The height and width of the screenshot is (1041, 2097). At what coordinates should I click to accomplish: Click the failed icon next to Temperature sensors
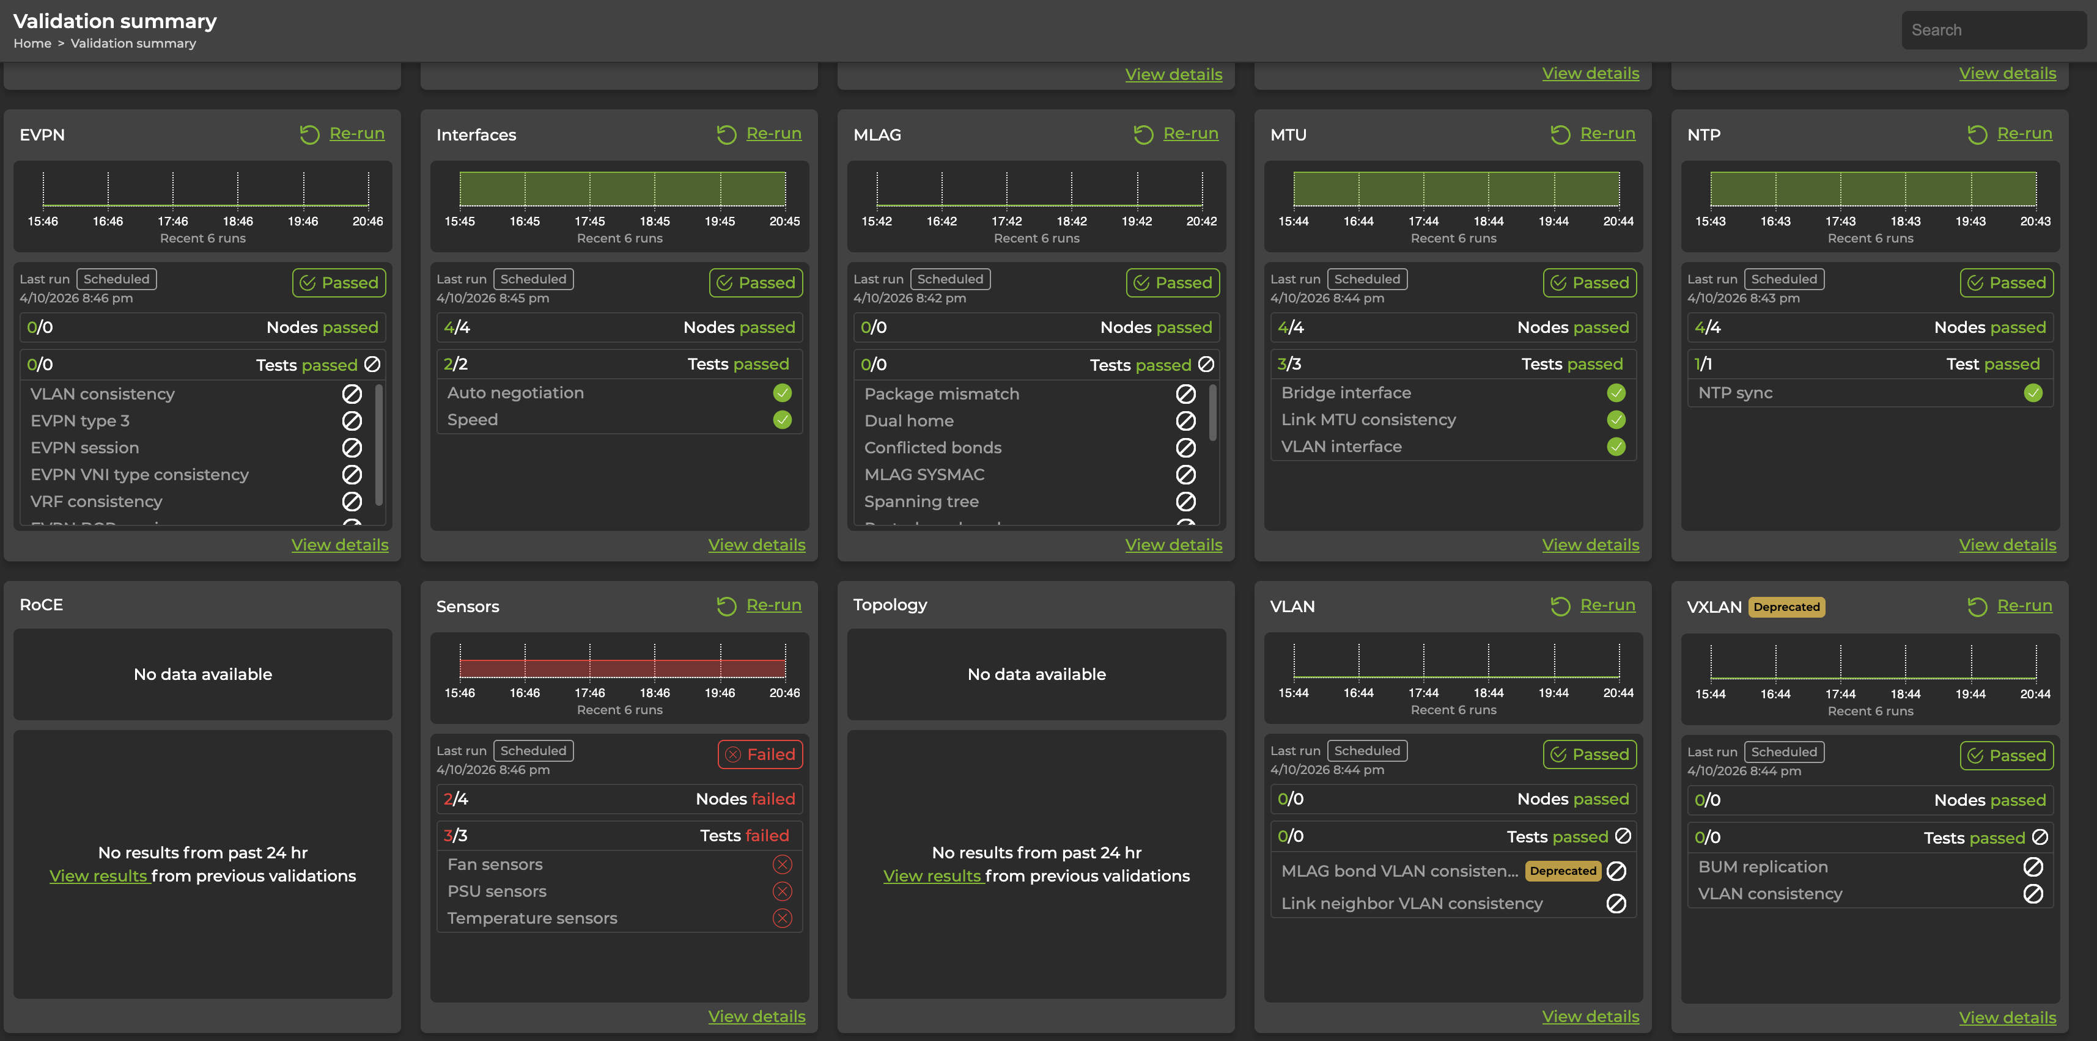[783, 918]
